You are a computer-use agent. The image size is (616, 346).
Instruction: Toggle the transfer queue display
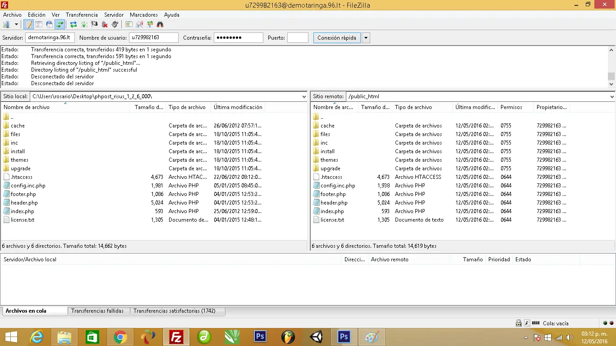point(60,24)
